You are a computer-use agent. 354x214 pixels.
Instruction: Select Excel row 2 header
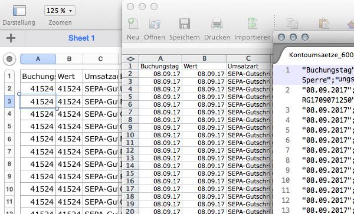click(130, 74)
